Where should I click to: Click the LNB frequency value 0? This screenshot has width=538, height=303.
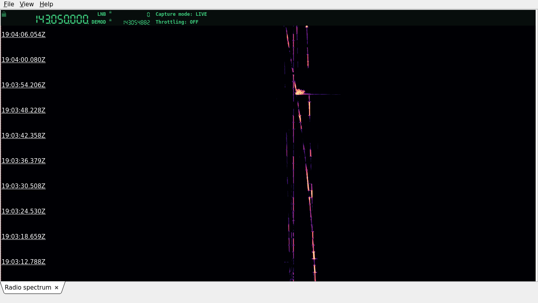click(148, 15)
